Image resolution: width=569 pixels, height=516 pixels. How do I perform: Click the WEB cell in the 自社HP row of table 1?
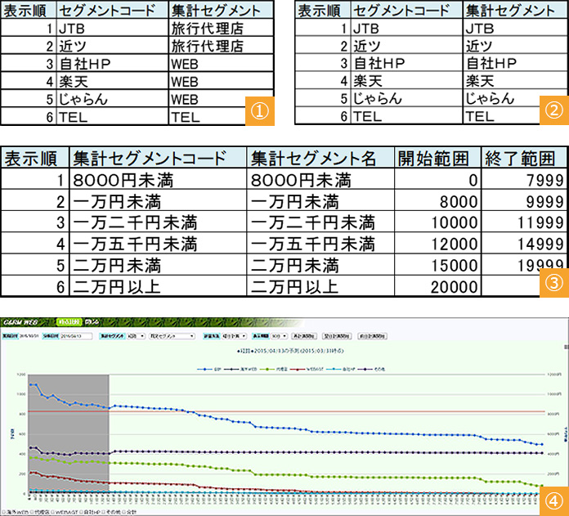coord(221,64)
